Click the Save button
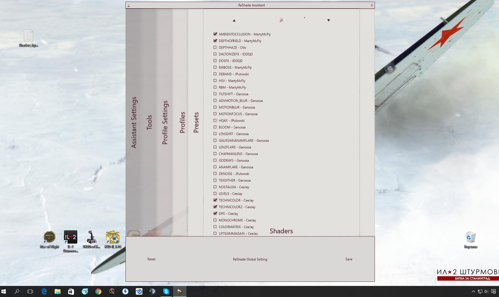 pyautogui.click(x=349, y=259)
